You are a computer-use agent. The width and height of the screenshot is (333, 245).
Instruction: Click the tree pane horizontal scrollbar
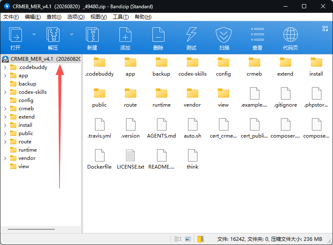coord(31,229)
